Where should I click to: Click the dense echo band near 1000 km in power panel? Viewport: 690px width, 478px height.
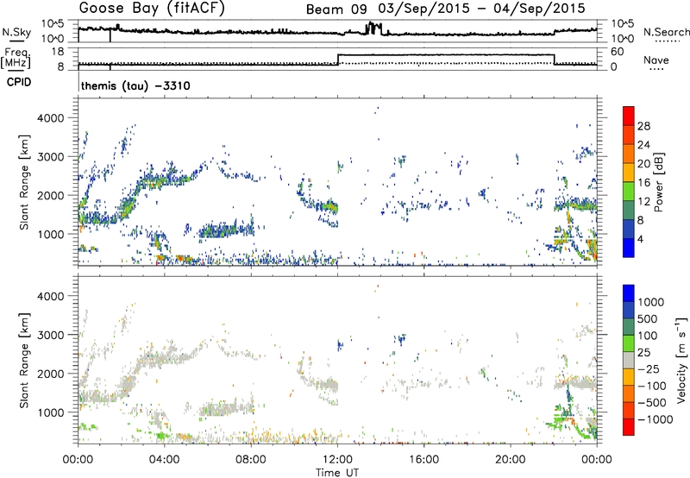pyautogui.click(x=227, y=230)
